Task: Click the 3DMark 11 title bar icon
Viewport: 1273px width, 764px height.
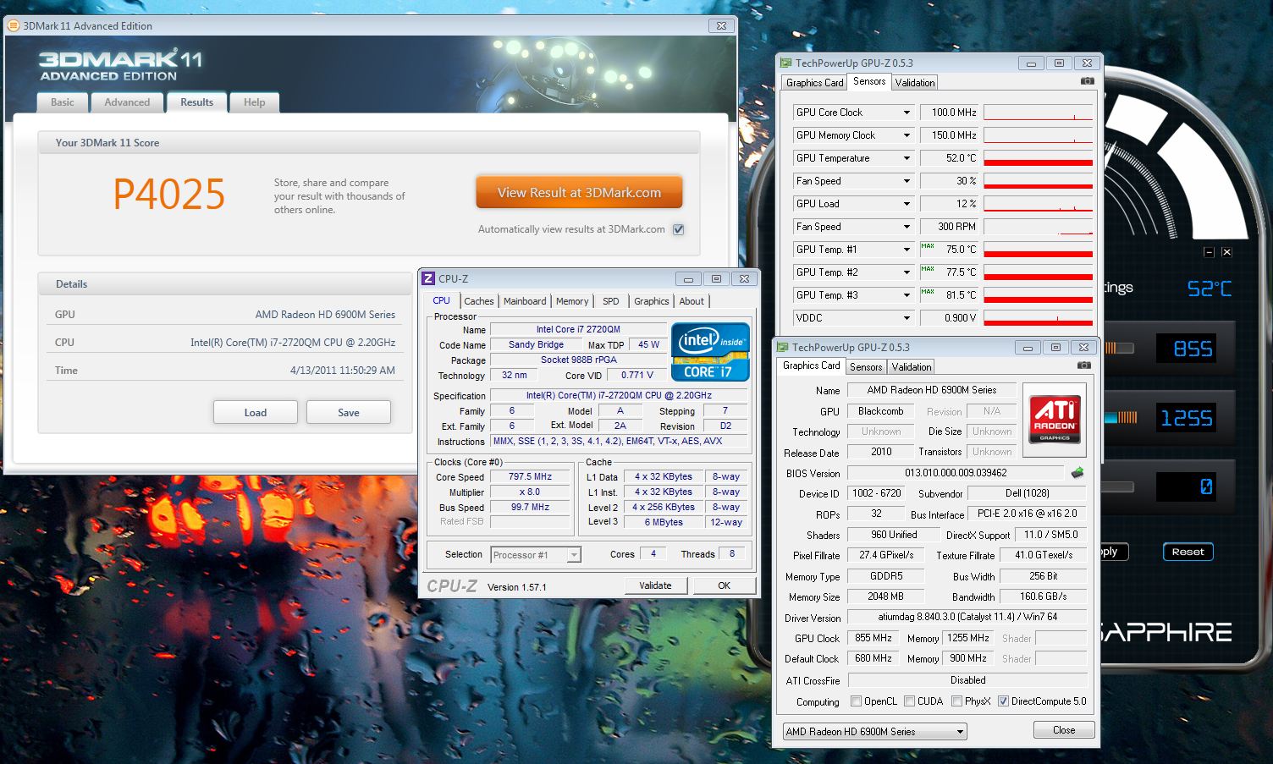Action: [14, 25]
